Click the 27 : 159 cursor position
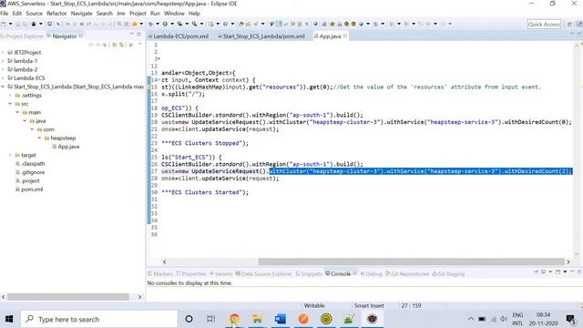Image resolution: width=583 pixels, height=328 pixels. (411, 306)
